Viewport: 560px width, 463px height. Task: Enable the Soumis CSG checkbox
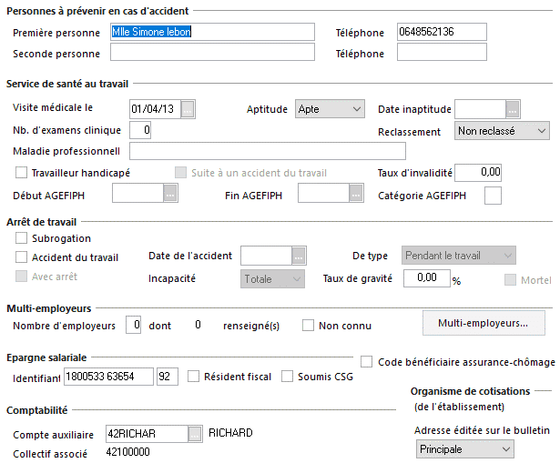click(288, 377)
